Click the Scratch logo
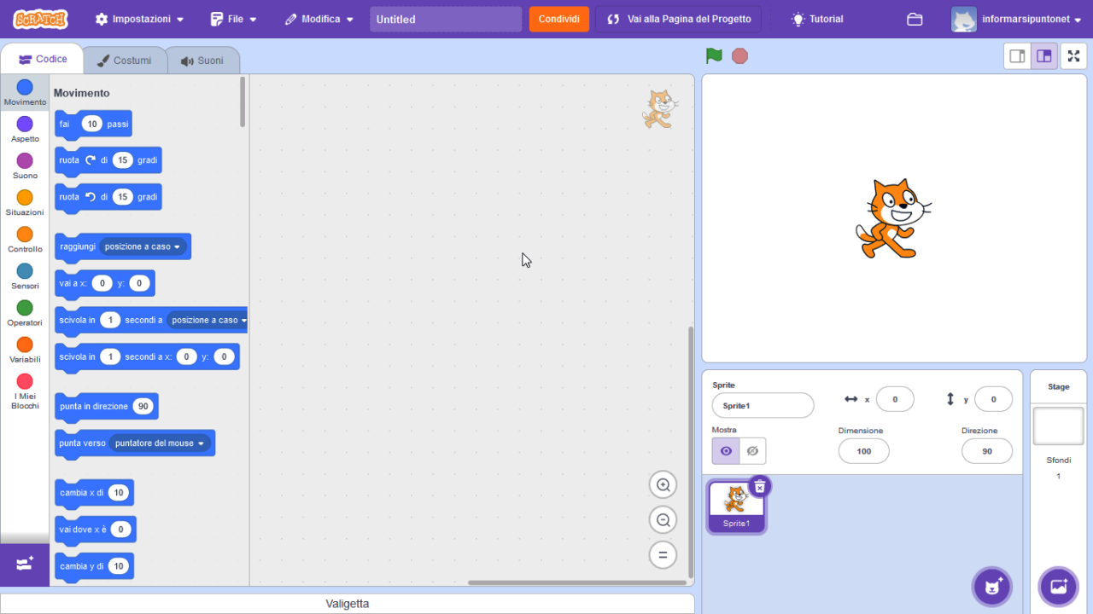The width and height of the screenshot is (1093, 614). coord(40,19)
